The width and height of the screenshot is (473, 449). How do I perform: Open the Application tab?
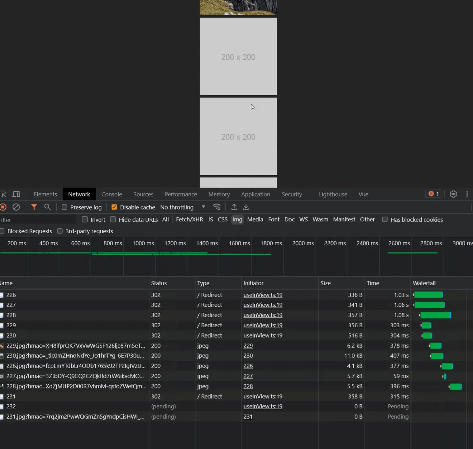point(256,194)
